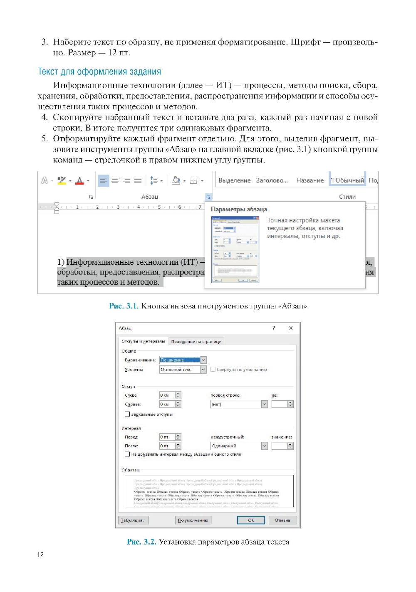Select the Отступы и интервалы tab
The height and width of the screenshot is (592, 416).
click(143, 341)
